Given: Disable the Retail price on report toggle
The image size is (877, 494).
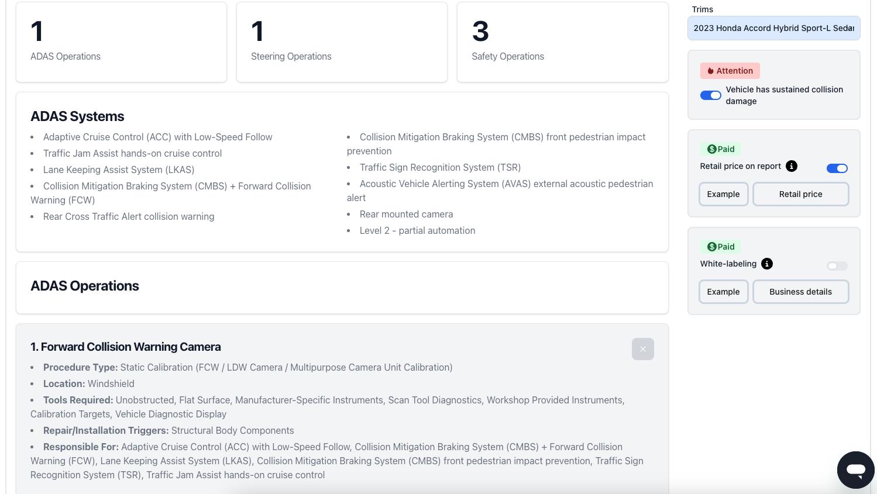Looking at the screenshot, I should click(x=837, y=168).
